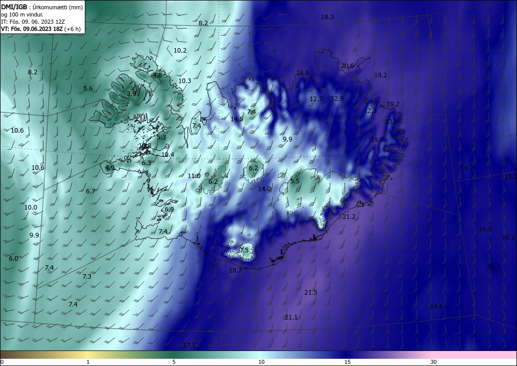The width and height of the screenshot is (517, 366).
Task: Click the 5.6 value on the map
Action: pos(88,88)
